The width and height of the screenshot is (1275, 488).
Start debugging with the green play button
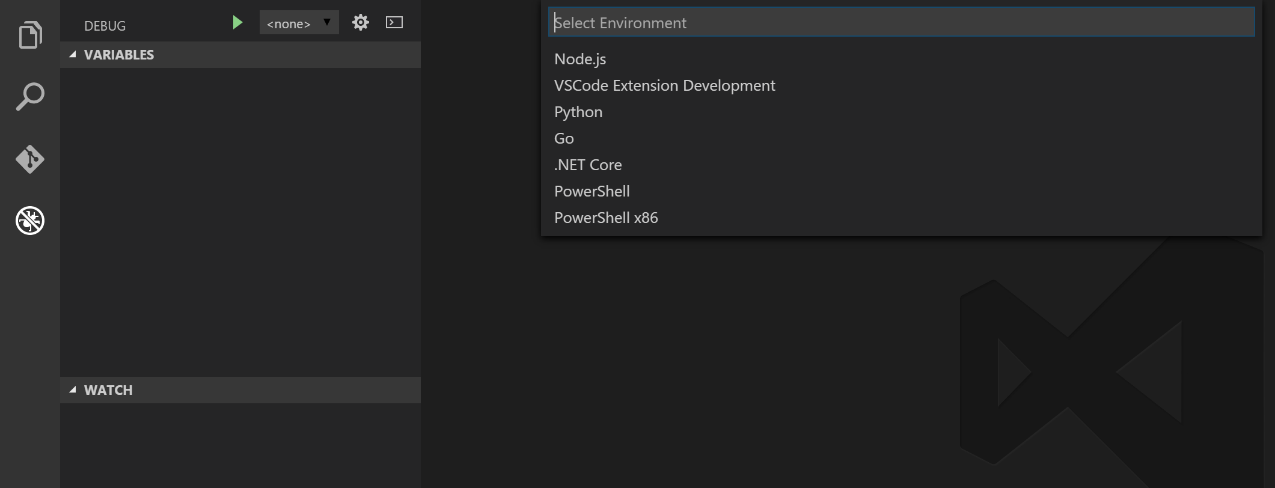click(237, 23)
